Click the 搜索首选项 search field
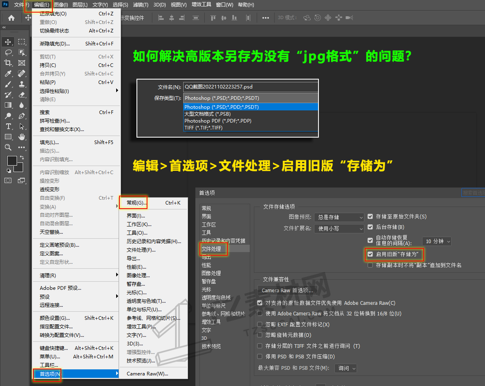485x386 pixels. [473, 192]
